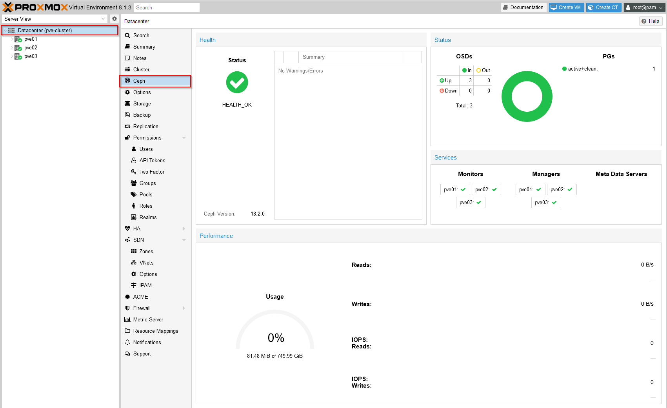
Task: Open the root@pam user menu
Action: click(x=644, y=7)
